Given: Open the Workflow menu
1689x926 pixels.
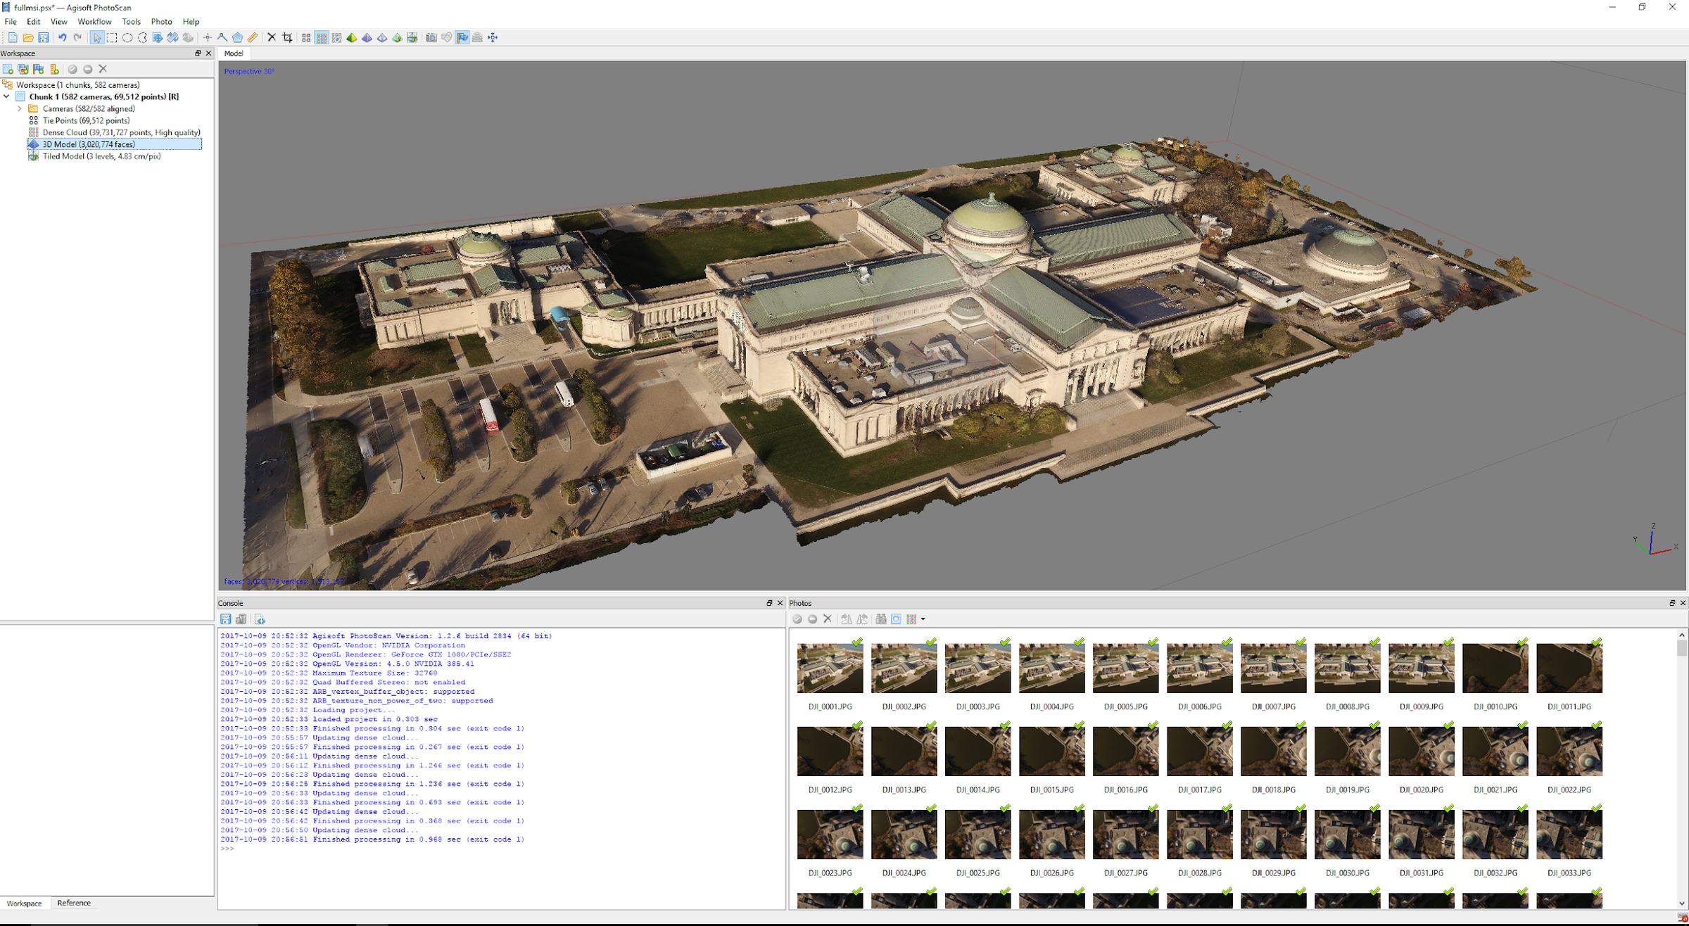Looking at the screenshot, I should (x=94, y=22).
